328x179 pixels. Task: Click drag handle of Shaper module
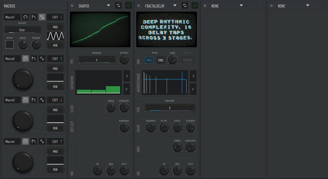tap(72, 6)
